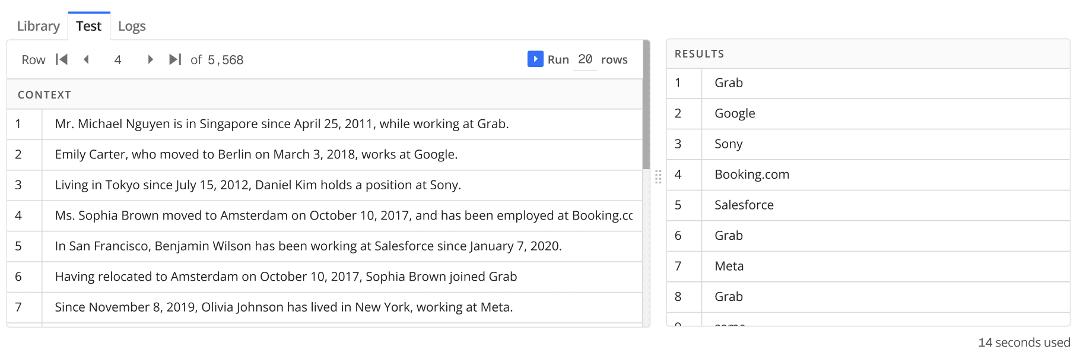Viewport: 1080px width, 362px height.
Task: Click results row number 3 cell
Action: [684, 144]
